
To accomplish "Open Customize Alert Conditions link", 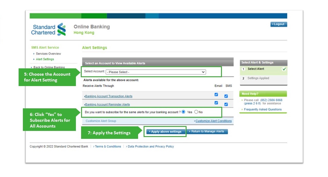I will click(x=213, y=121).
